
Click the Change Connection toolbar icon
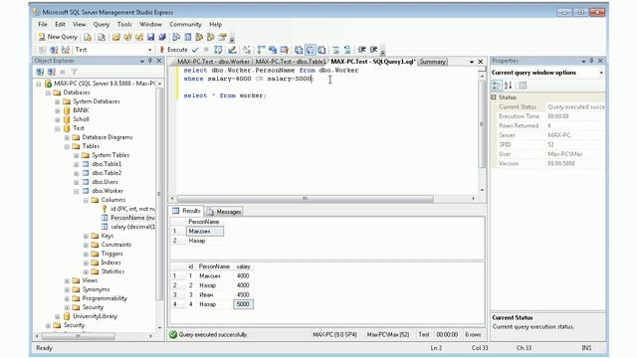pyautogui.click(x=66, y=50)
